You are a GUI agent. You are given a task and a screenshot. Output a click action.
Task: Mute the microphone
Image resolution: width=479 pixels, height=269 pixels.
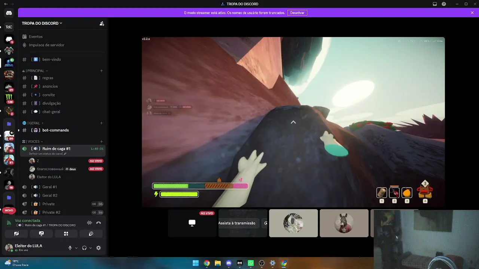click(70, 248)
